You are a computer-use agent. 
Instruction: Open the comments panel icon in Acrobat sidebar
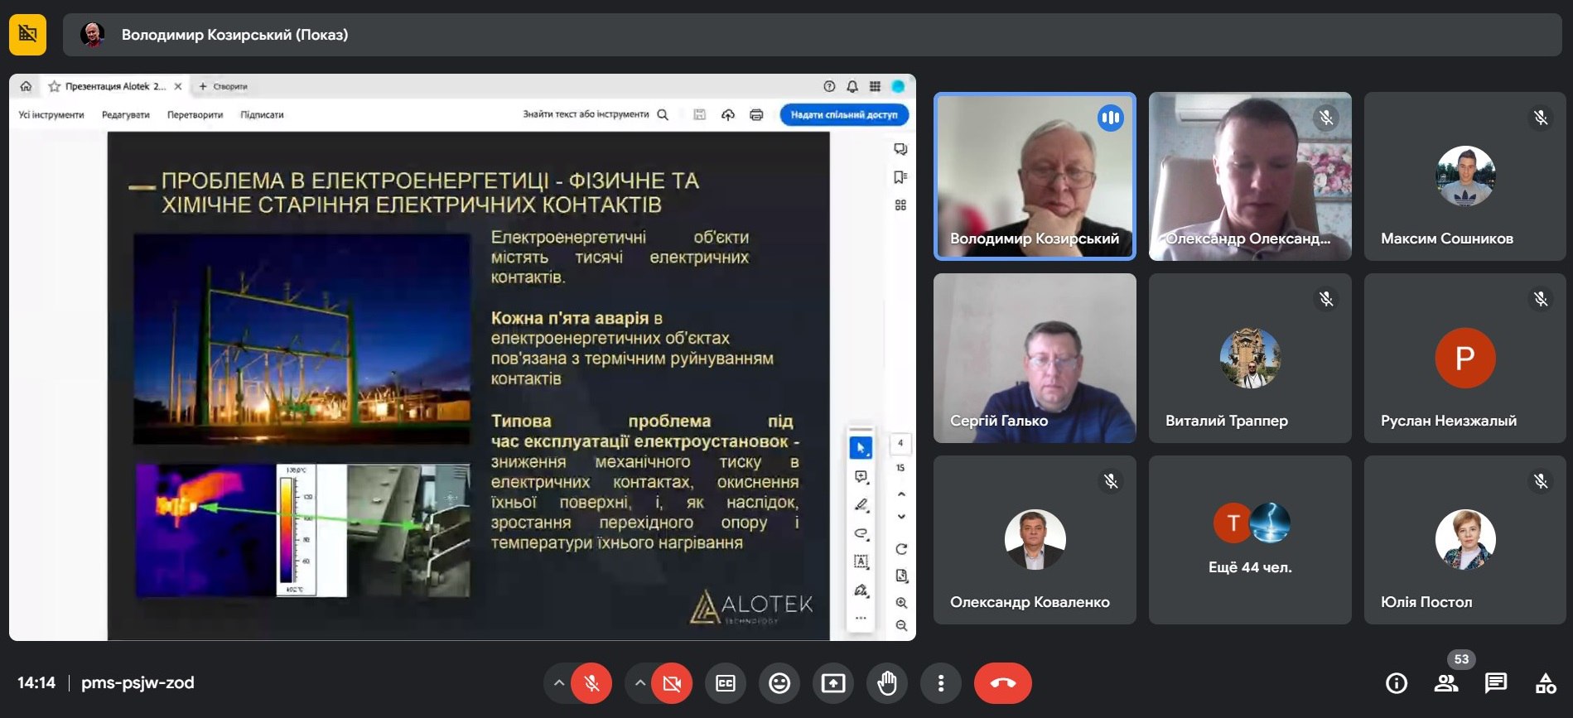(900, 149)
